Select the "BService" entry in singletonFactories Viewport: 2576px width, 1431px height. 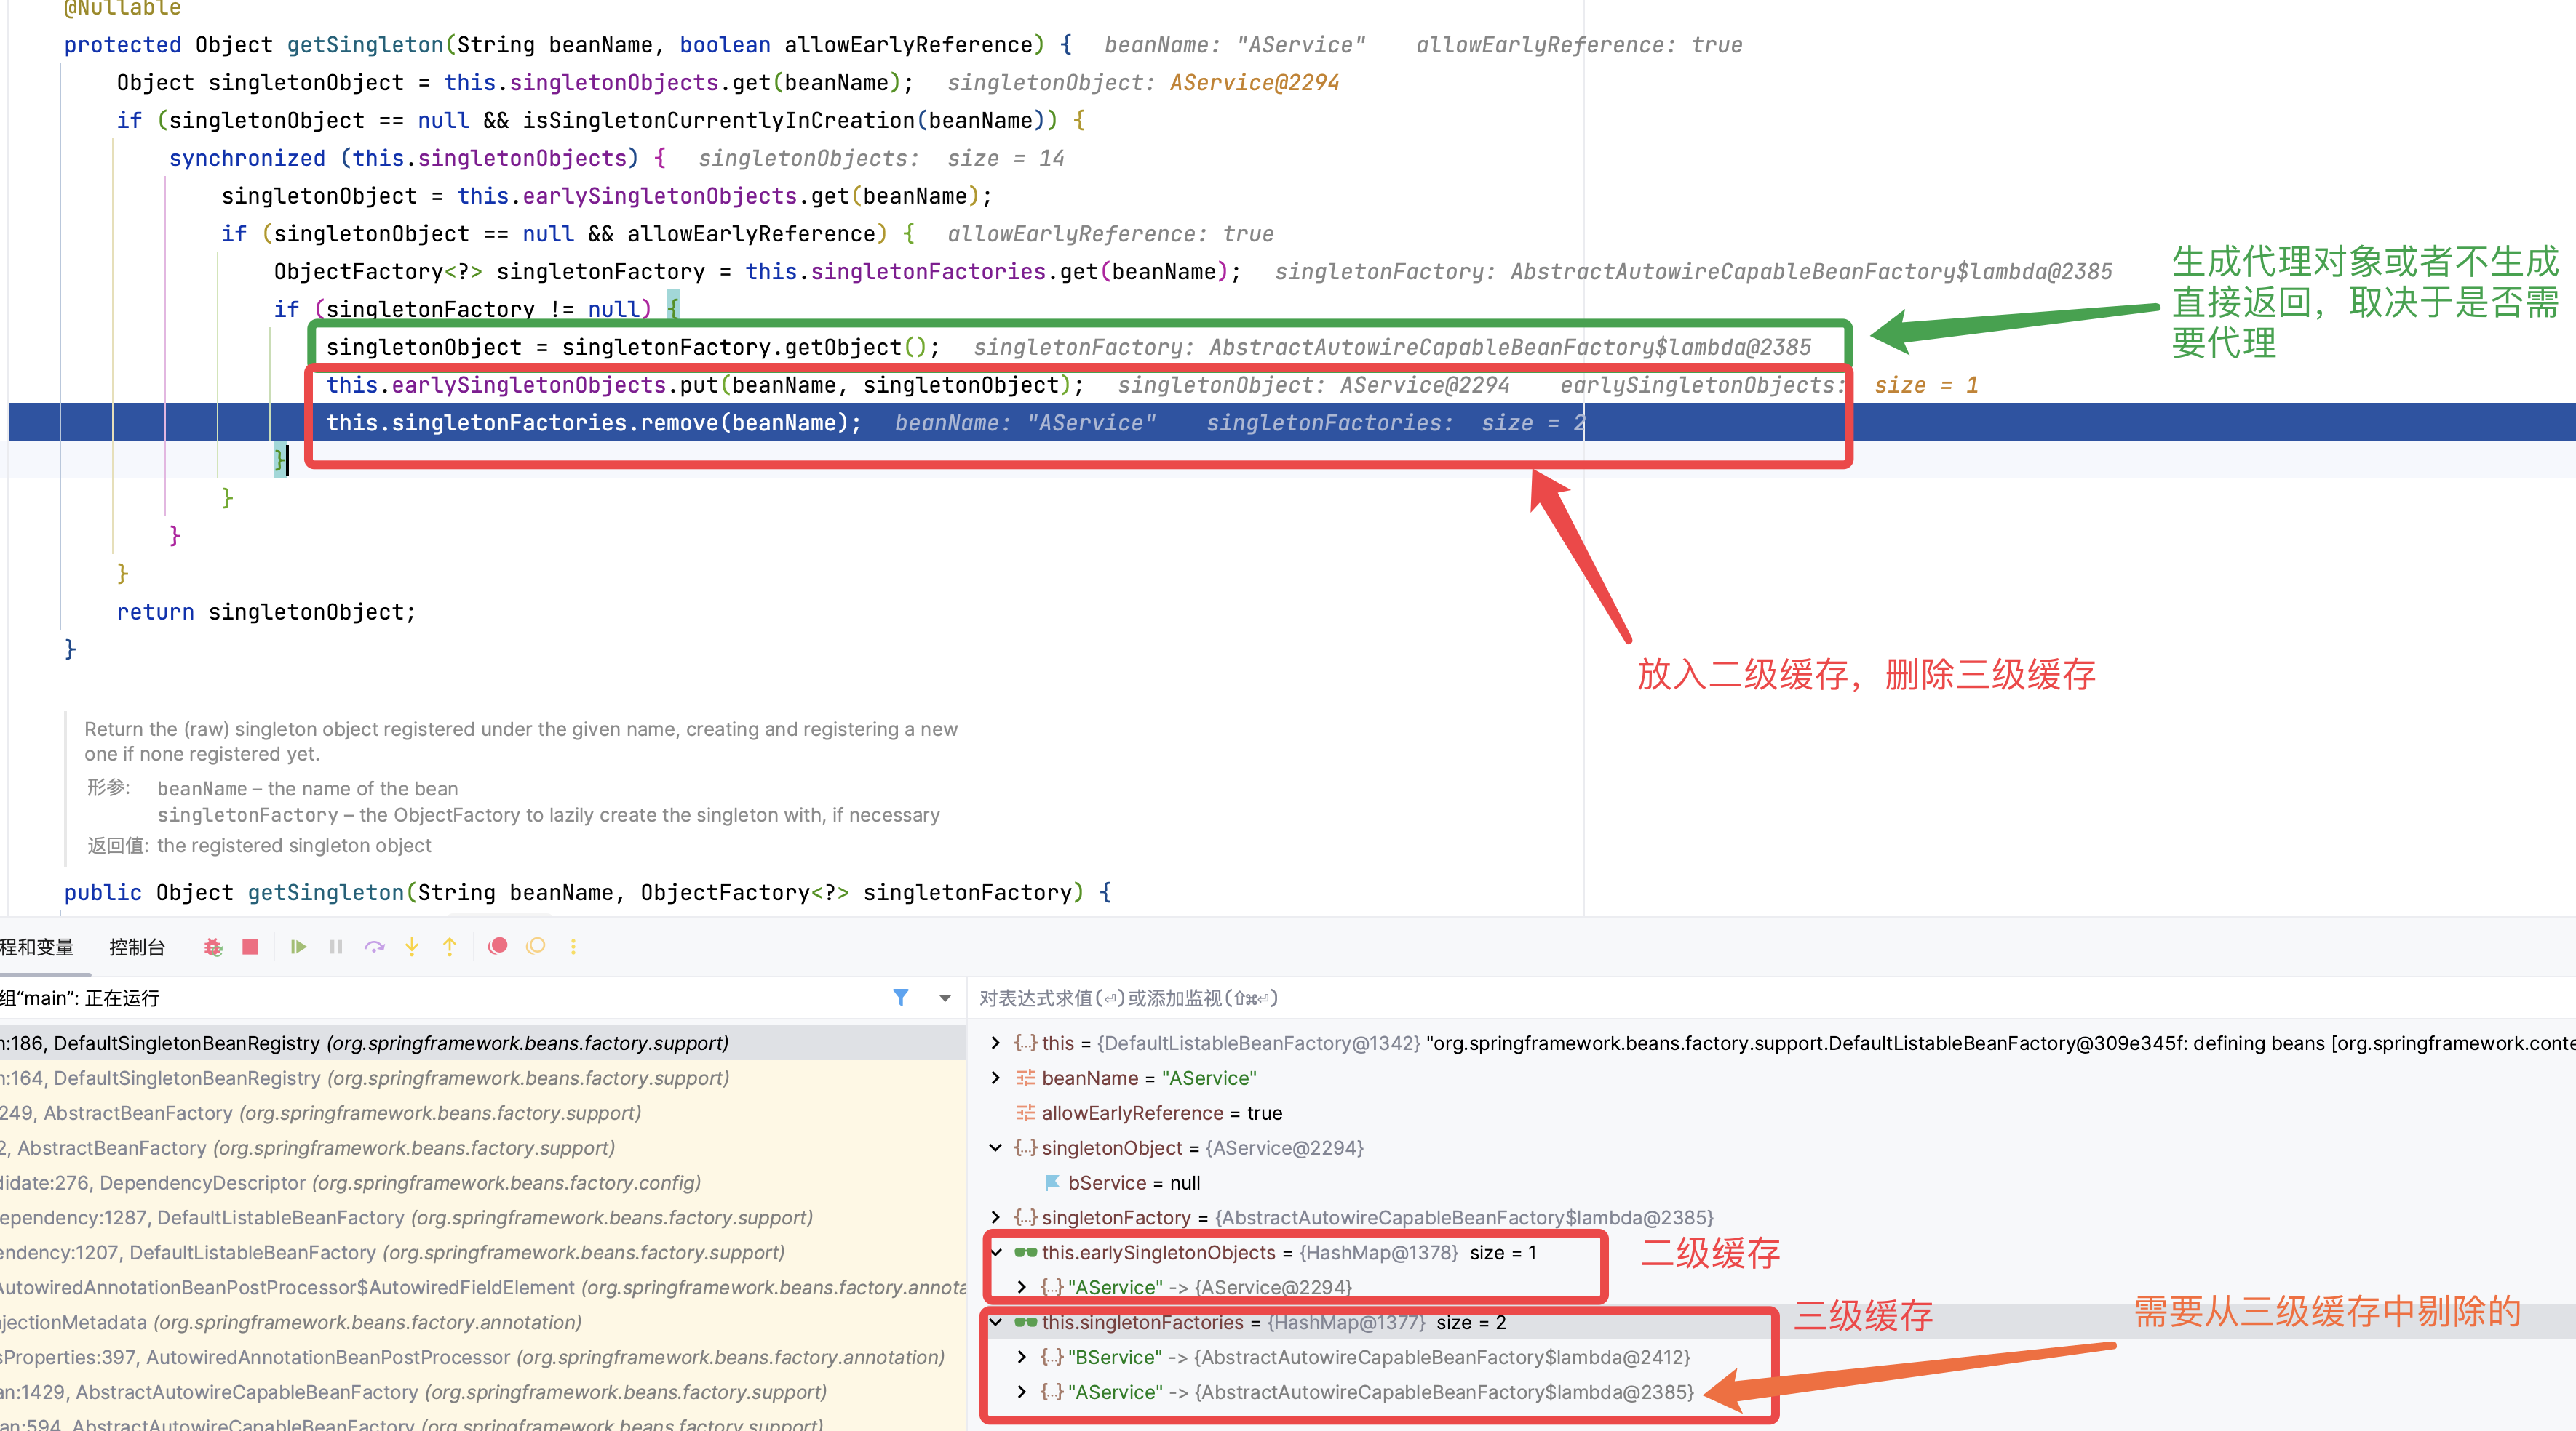point(1114,1357)
